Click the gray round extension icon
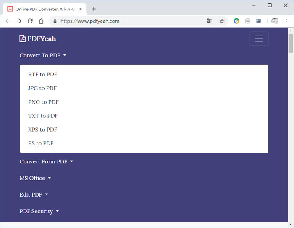Viewport: 294px width, 228px height. click(x=247, y=21)
